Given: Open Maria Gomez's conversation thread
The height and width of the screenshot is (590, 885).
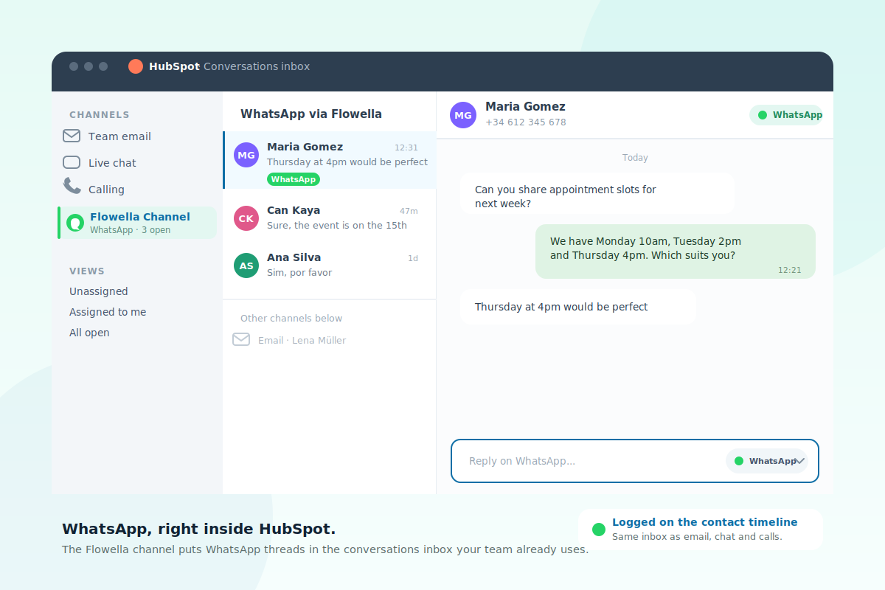Looking at the screenshot, I should pyautogui.click(x=330, y=160).
